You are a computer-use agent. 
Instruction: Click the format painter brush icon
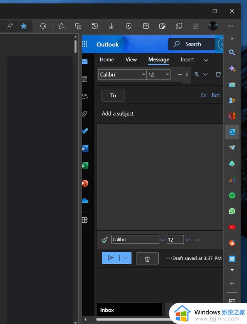pyautogui.click(x=105, y=240)
